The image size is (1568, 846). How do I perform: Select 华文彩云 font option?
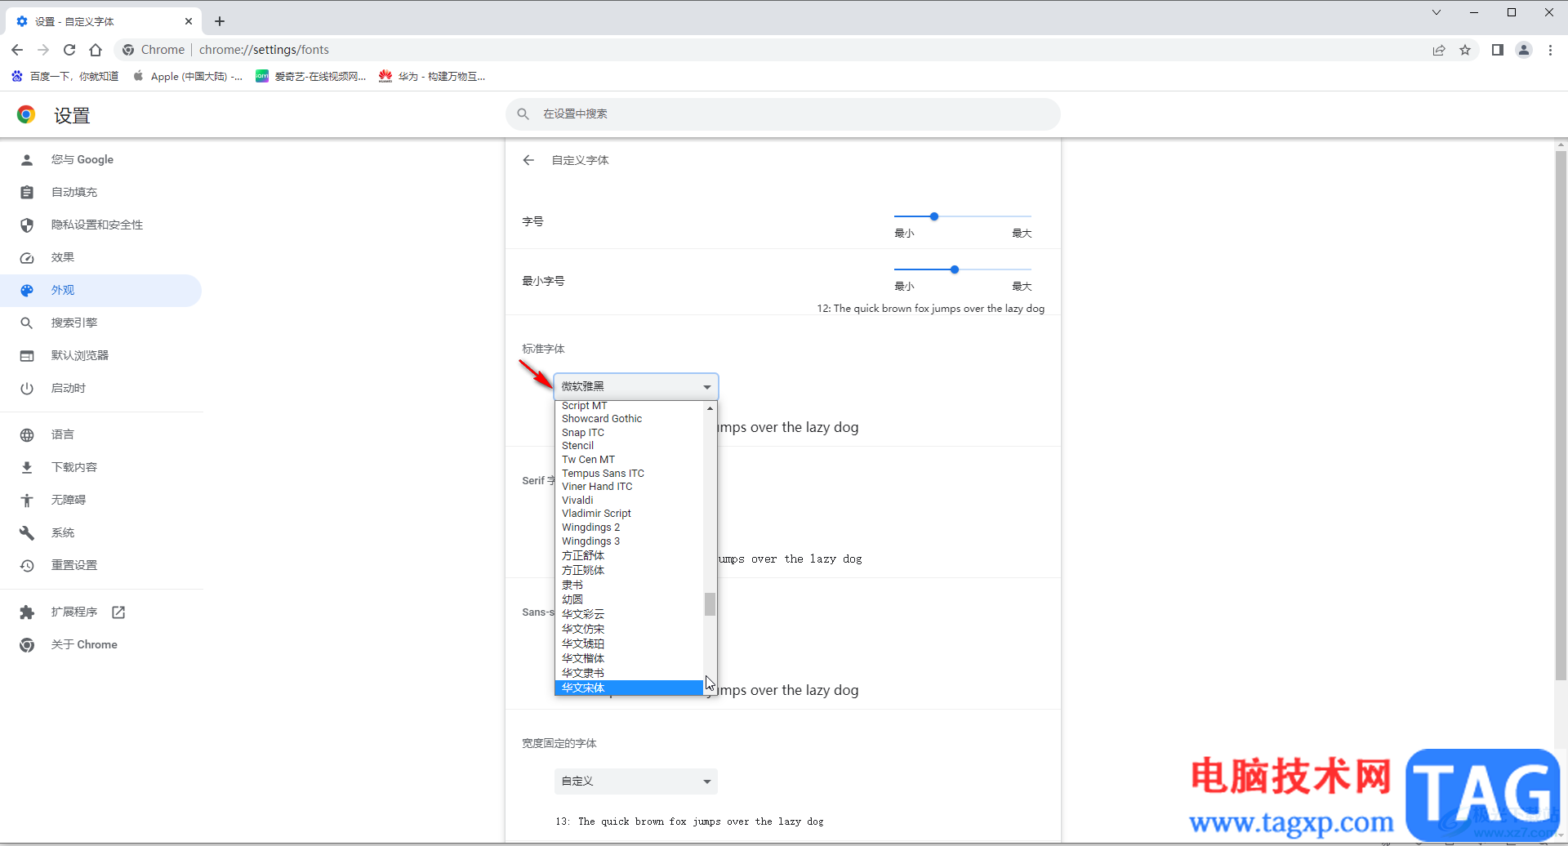pyautogui.click(x=629, y=614)
